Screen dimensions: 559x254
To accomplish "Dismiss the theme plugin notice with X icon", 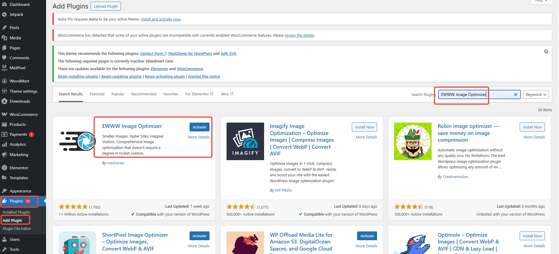I will tap(546, 51).
